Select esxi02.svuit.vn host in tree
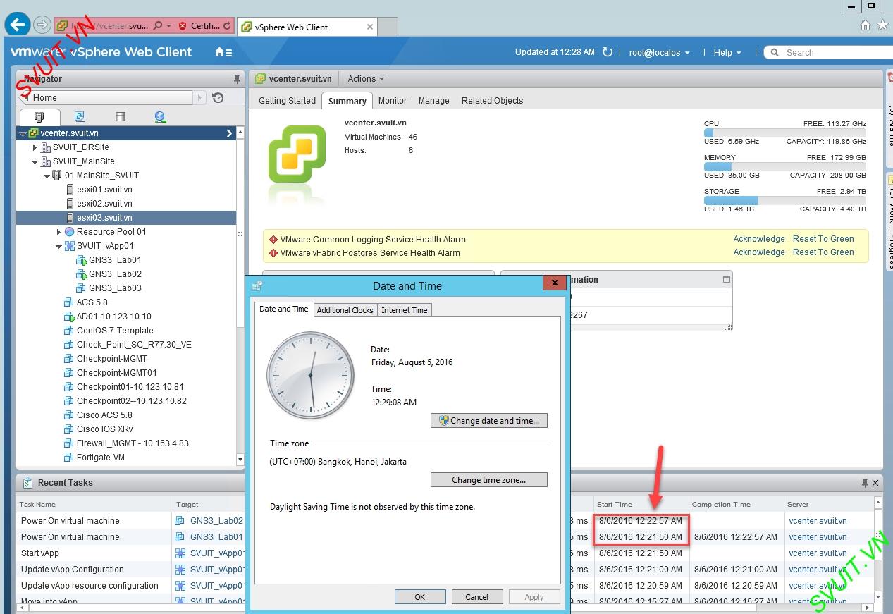 [104, 204]
